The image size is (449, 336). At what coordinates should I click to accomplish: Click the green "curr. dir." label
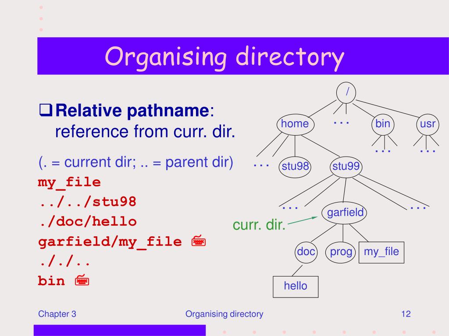(259, 225)
